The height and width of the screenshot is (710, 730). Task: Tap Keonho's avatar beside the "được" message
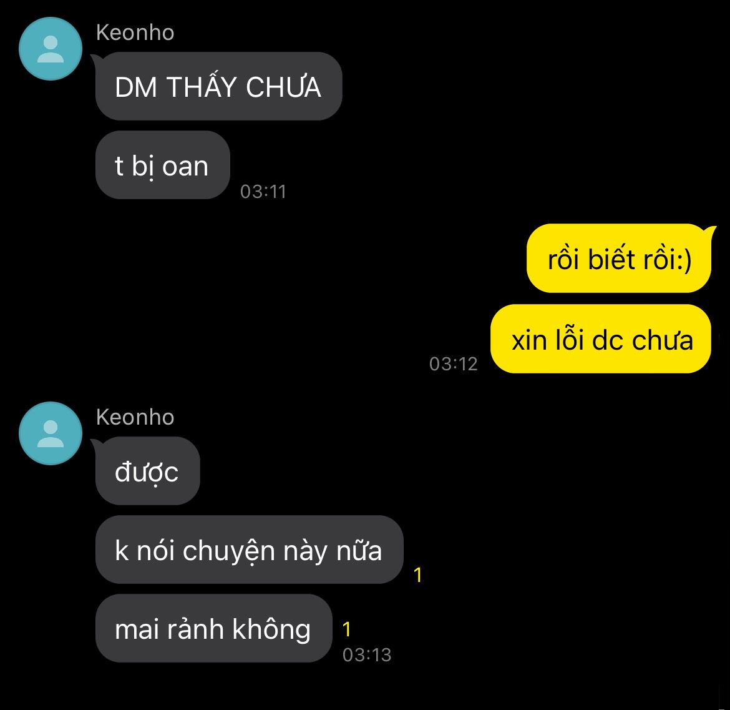pos(51,433)
